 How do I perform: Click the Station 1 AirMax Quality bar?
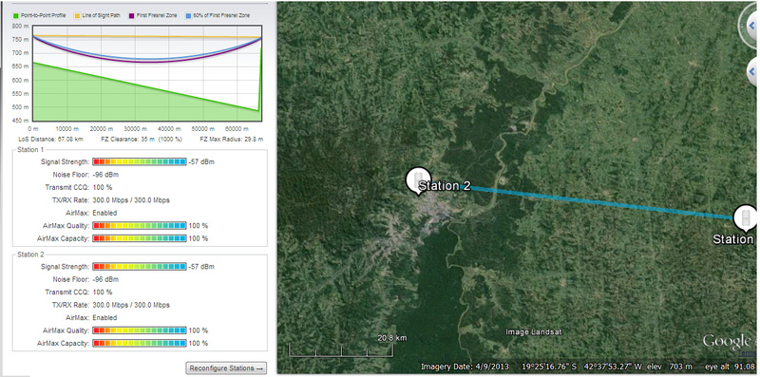point(139,226)
